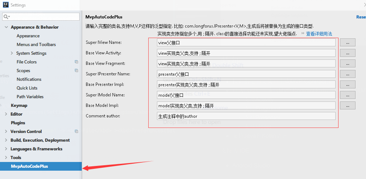Screen dimensions: 366x179
Task: Open the 查看详细用法 link
Action: tap(319, 34)
